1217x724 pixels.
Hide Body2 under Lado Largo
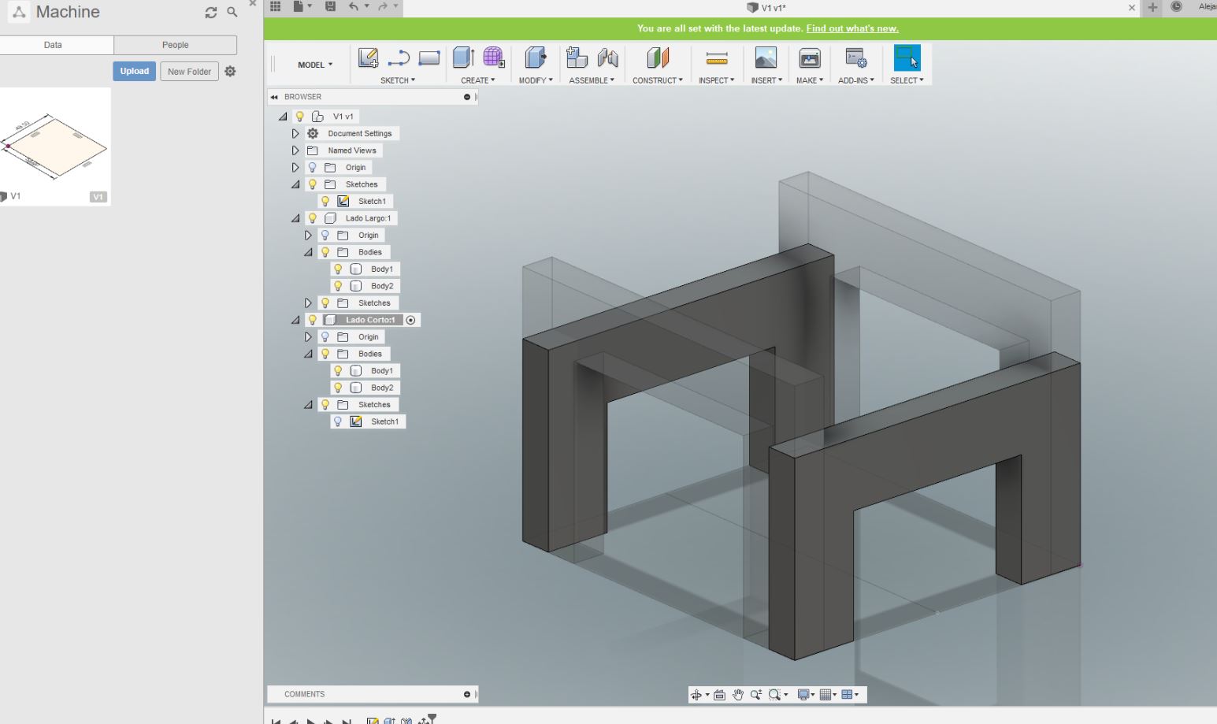[339, 286]
